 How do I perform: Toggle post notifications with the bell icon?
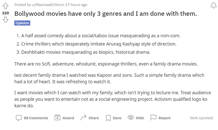(x=213, y=6)
